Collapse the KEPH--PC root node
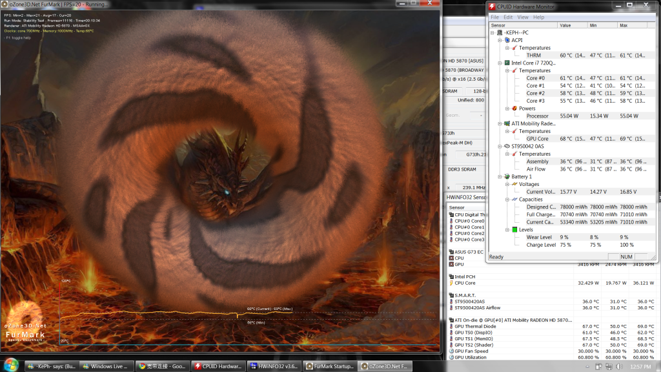This screenshot has height=372, width=661. point(493,32)
